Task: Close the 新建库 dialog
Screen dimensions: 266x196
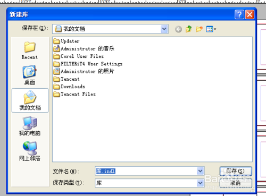Action: click(250, 14)
